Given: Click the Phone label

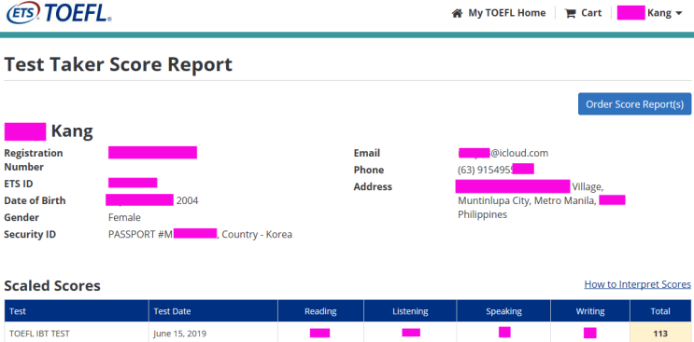Looking at the screenshot, I should 369,170.
